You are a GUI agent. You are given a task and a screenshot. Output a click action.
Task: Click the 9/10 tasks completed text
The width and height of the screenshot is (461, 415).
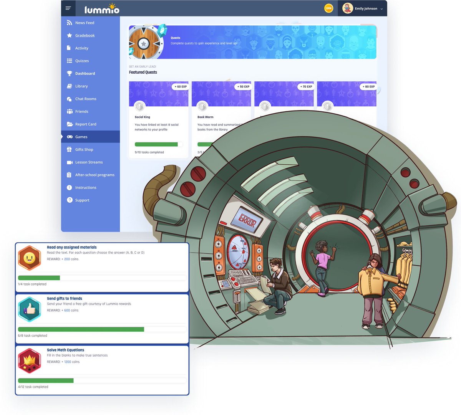[149, 152]
